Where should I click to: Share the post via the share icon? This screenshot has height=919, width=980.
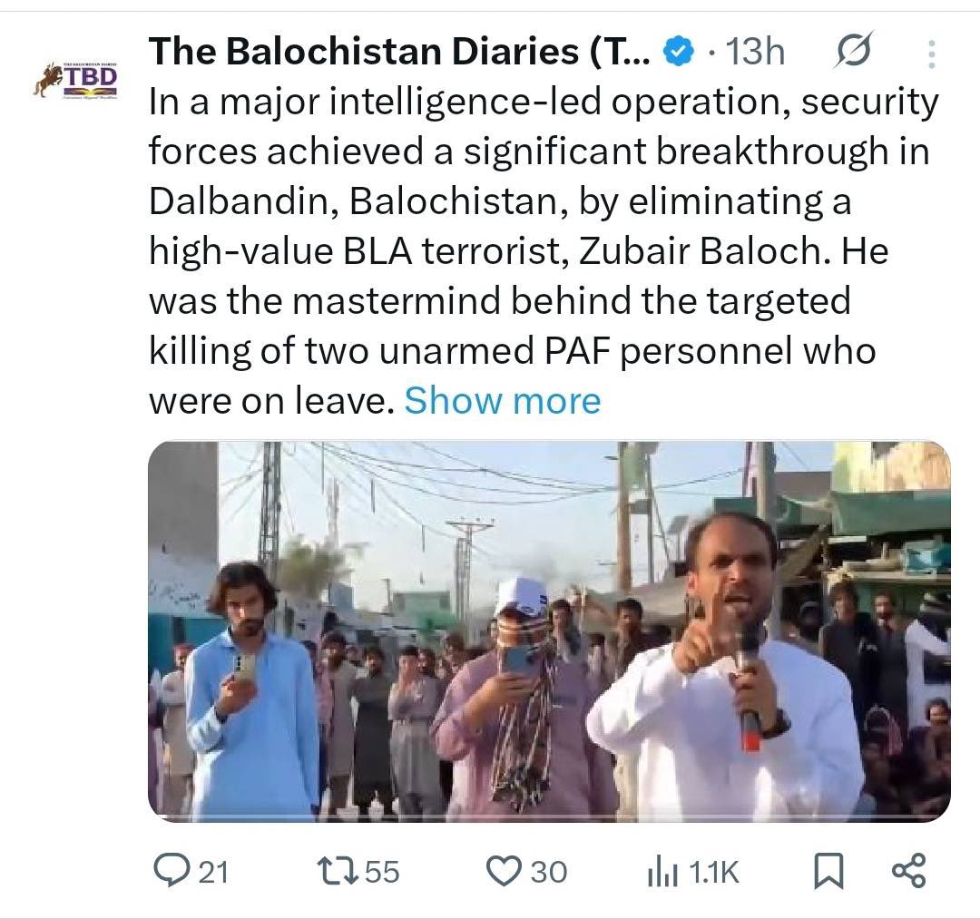click(x=908, y=870)
